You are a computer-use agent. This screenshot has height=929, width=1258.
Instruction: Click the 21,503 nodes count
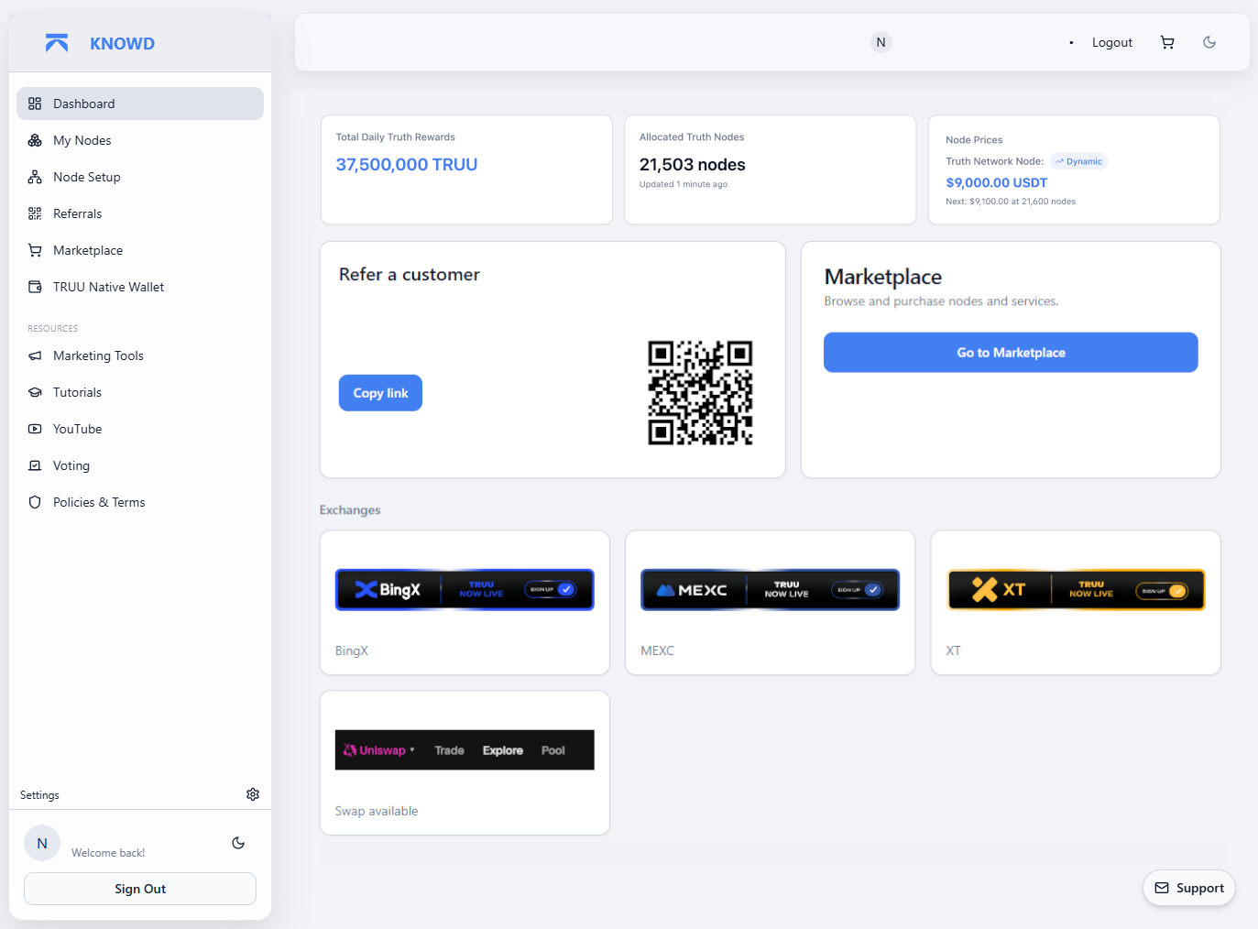(x=693, y=165)
